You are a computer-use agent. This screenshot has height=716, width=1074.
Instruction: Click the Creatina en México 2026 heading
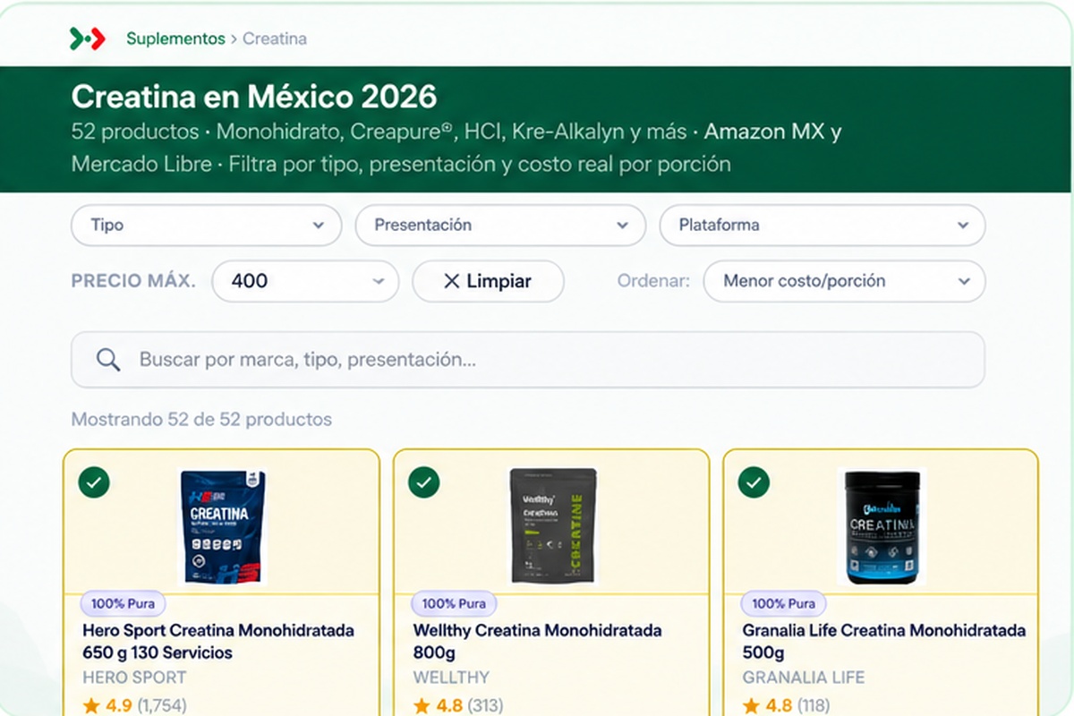[254, 97]
